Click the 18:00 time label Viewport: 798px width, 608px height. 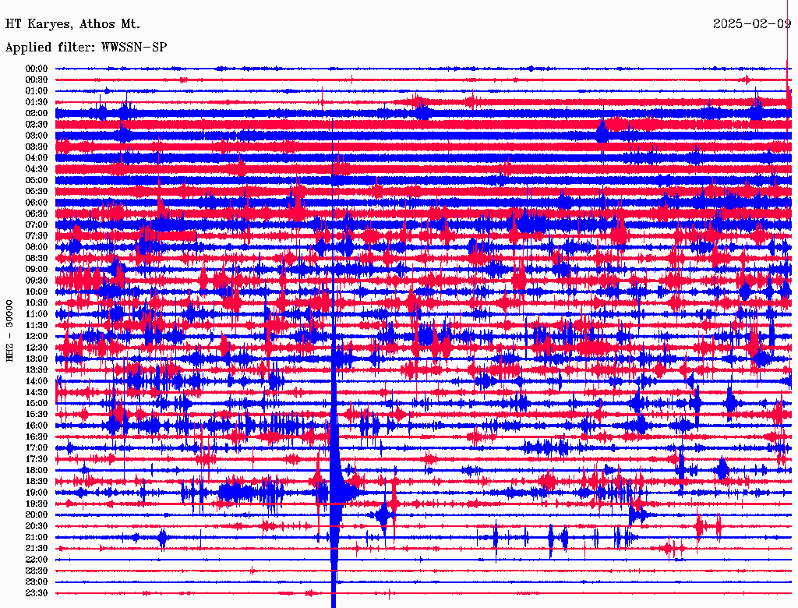point(37,471)
